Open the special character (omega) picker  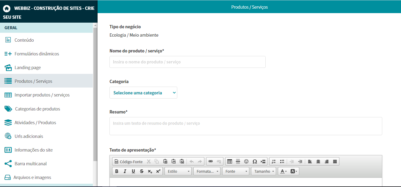pos(255,161)
